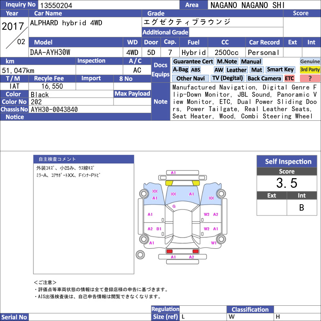Click the ABS equipment badge
This screenshot has width=321, height=321.
click(195, 69)
